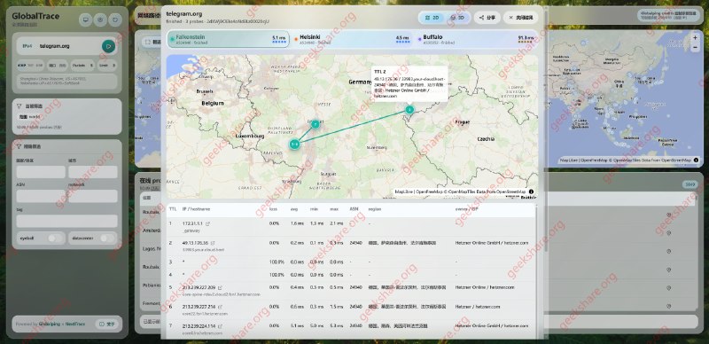Start the trace with the green play button

coord(108,46)
